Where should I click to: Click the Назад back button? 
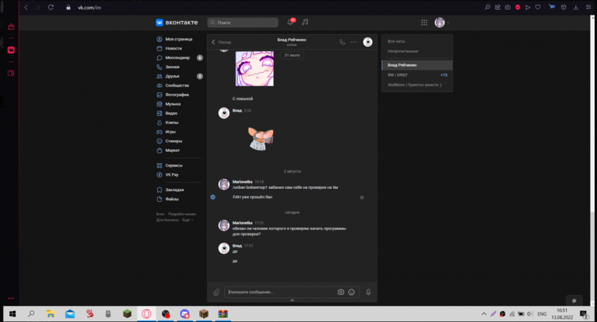221,42
